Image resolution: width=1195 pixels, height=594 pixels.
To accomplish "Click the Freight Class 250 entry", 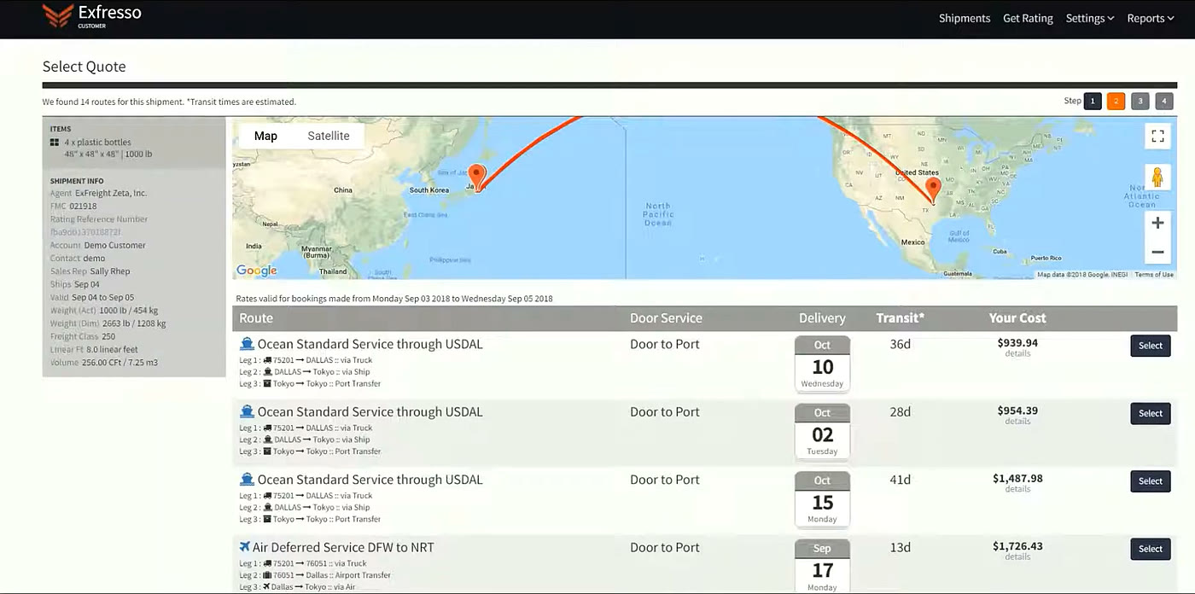I will click(83, 336).
